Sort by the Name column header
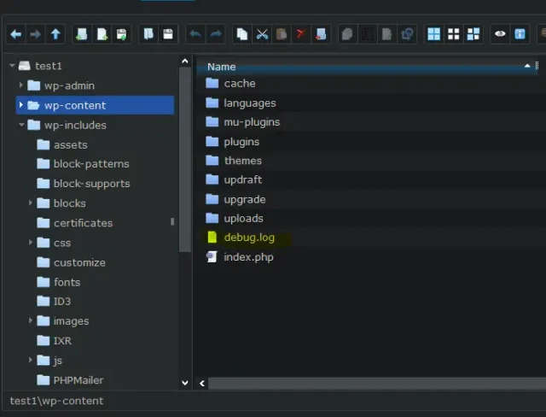Image resolution: width=546 pixels, height=417 pixels. (222, 67)
